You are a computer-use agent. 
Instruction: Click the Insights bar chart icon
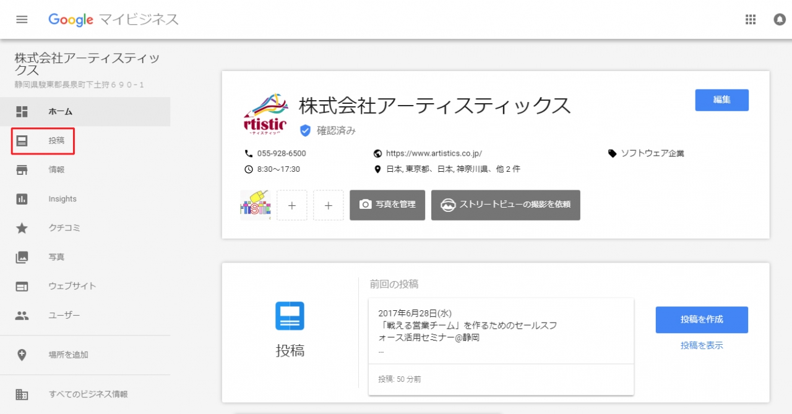point(22,199)
